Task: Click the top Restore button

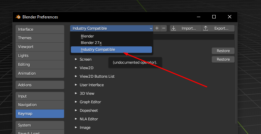Action: tap(223, 51)
